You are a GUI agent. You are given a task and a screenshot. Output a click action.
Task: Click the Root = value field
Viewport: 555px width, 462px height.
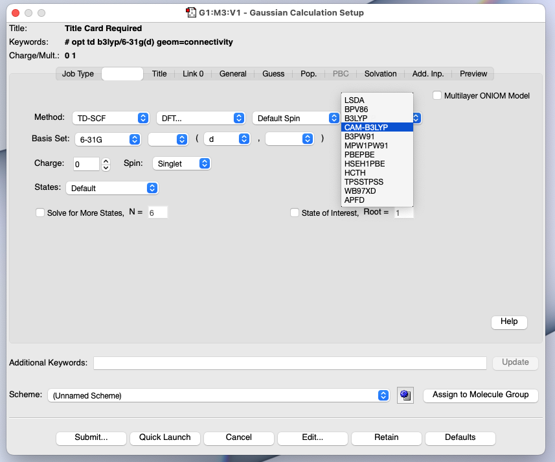[x=404, y=213]
